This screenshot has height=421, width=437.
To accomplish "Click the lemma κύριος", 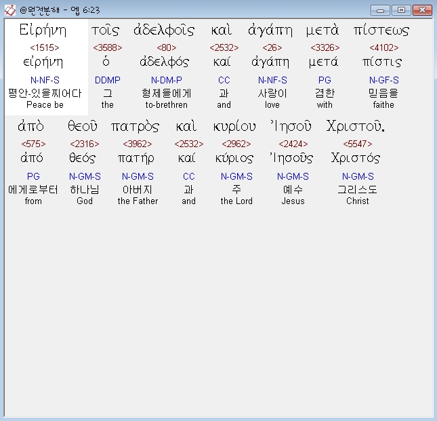I will (234, 158).
